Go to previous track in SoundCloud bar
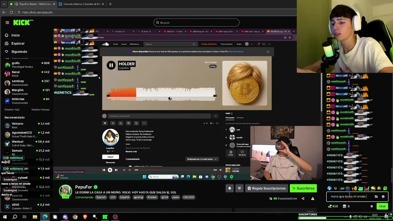Screen dimensions: 393x221 pos(104,170)
